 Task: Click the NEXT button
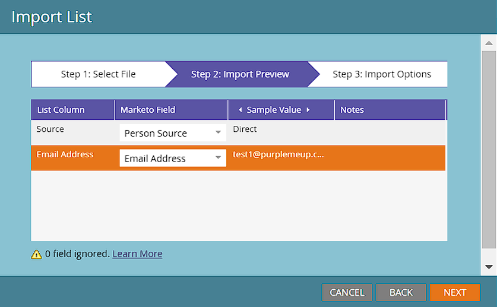pyautogui.click(x=455, y=292)
